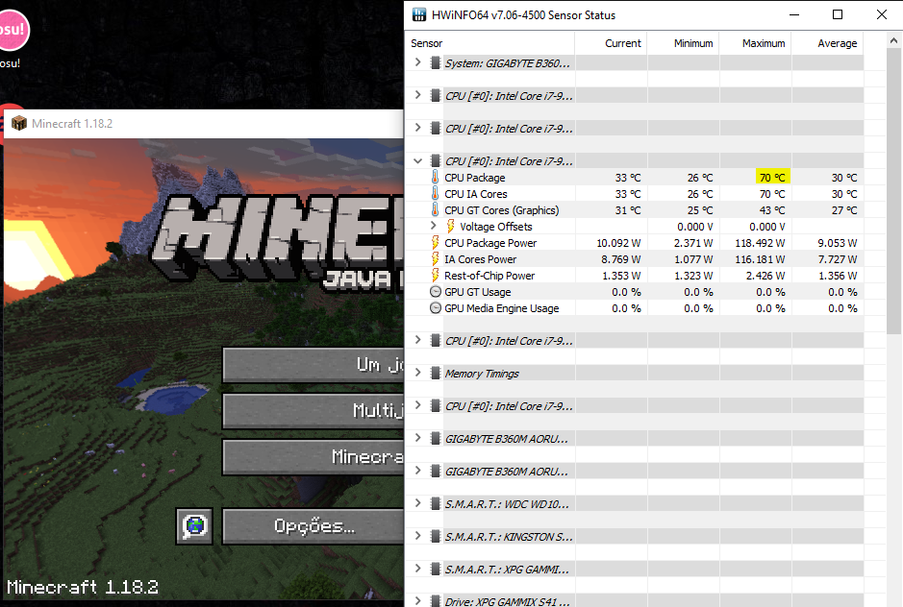Expand the Memory Timings group

coord(418,373)
